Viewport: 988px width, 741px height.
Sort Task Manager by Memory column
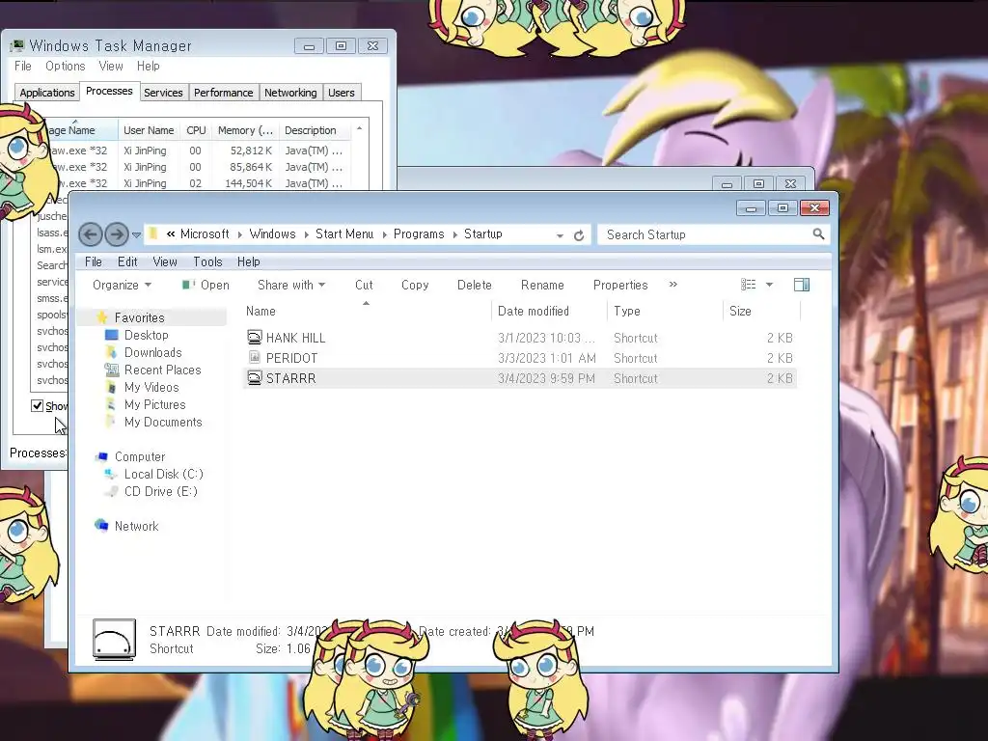coord(245,130)
